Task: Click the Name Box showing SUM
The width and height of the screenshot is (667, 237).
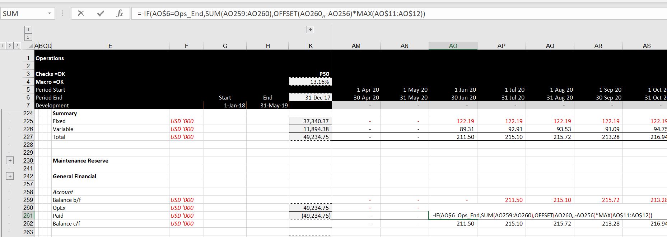Action: (x=23, y=14)
